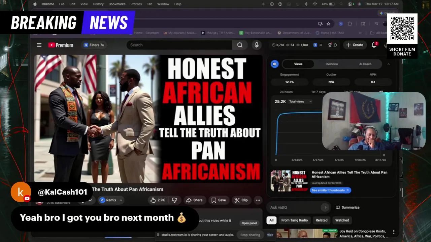Open the Chrome menu in the menu bar
The height and width of the screenshot is (242, 431).
coord(48,4)
